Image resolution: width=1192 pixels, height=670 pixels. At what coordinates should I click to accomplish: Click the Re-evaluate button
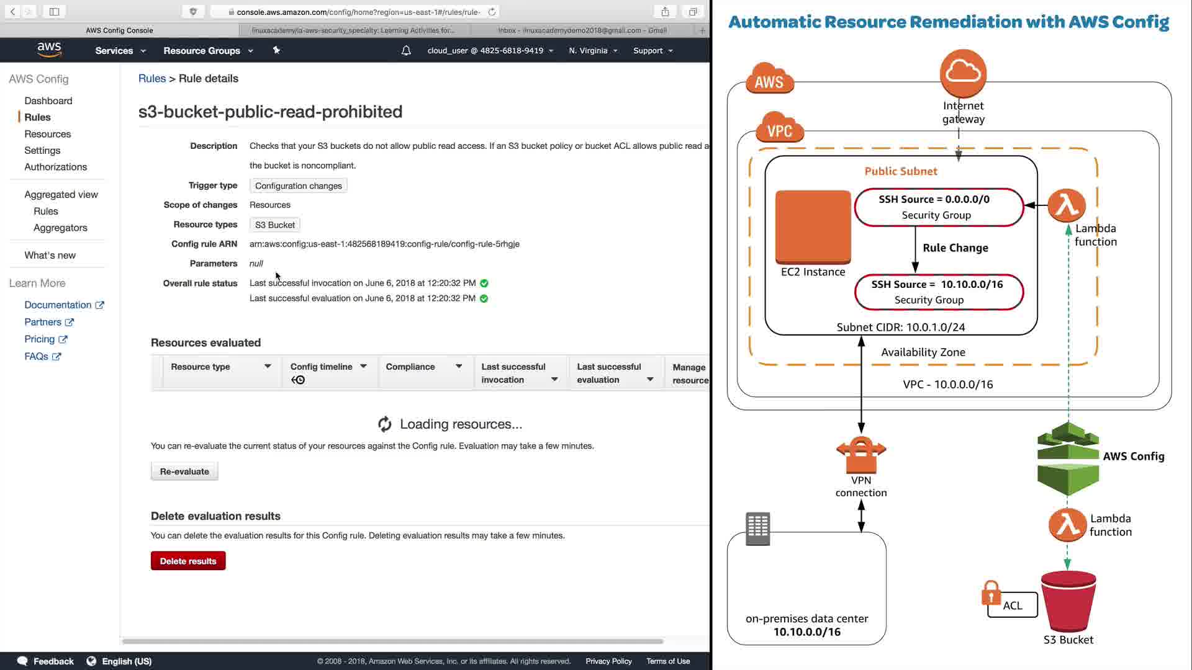(184, 471)
